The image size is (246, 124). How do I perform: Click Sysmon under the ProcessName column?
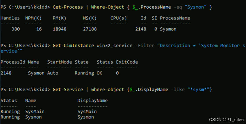click(x=168, y=29)
